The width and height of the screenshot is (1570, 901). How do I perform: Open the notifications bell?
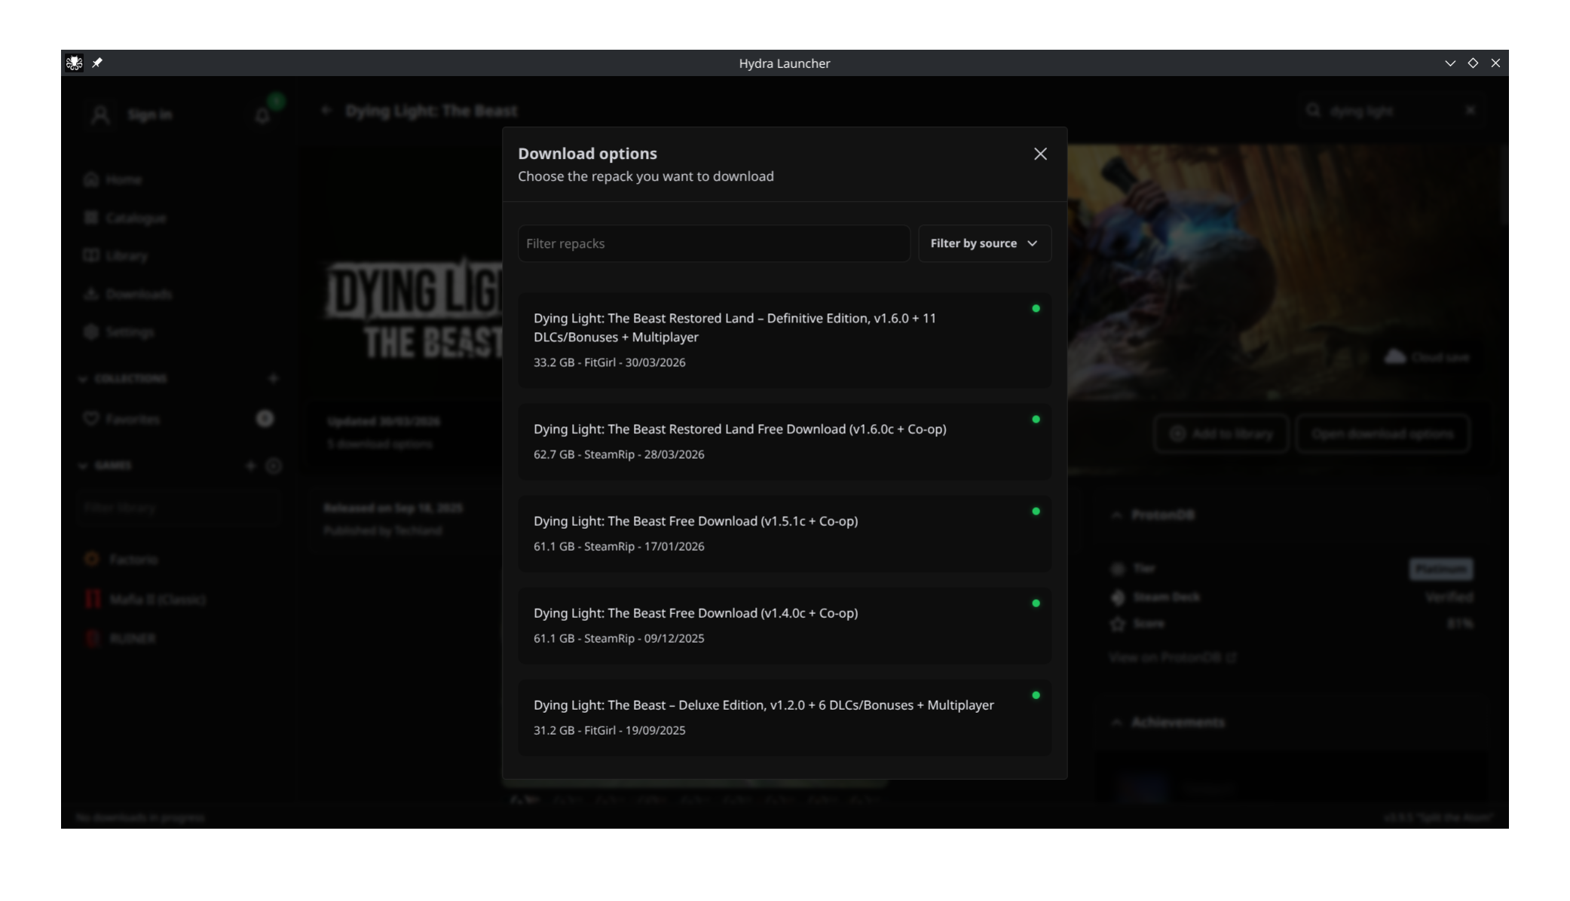262,115
